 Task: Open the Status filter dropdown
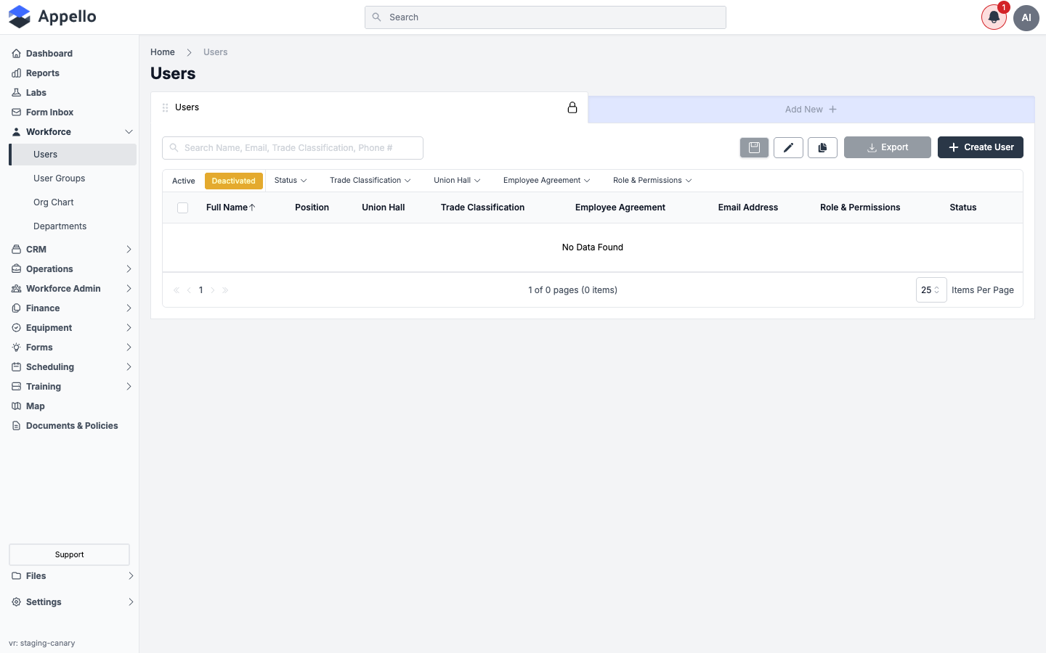291,181
